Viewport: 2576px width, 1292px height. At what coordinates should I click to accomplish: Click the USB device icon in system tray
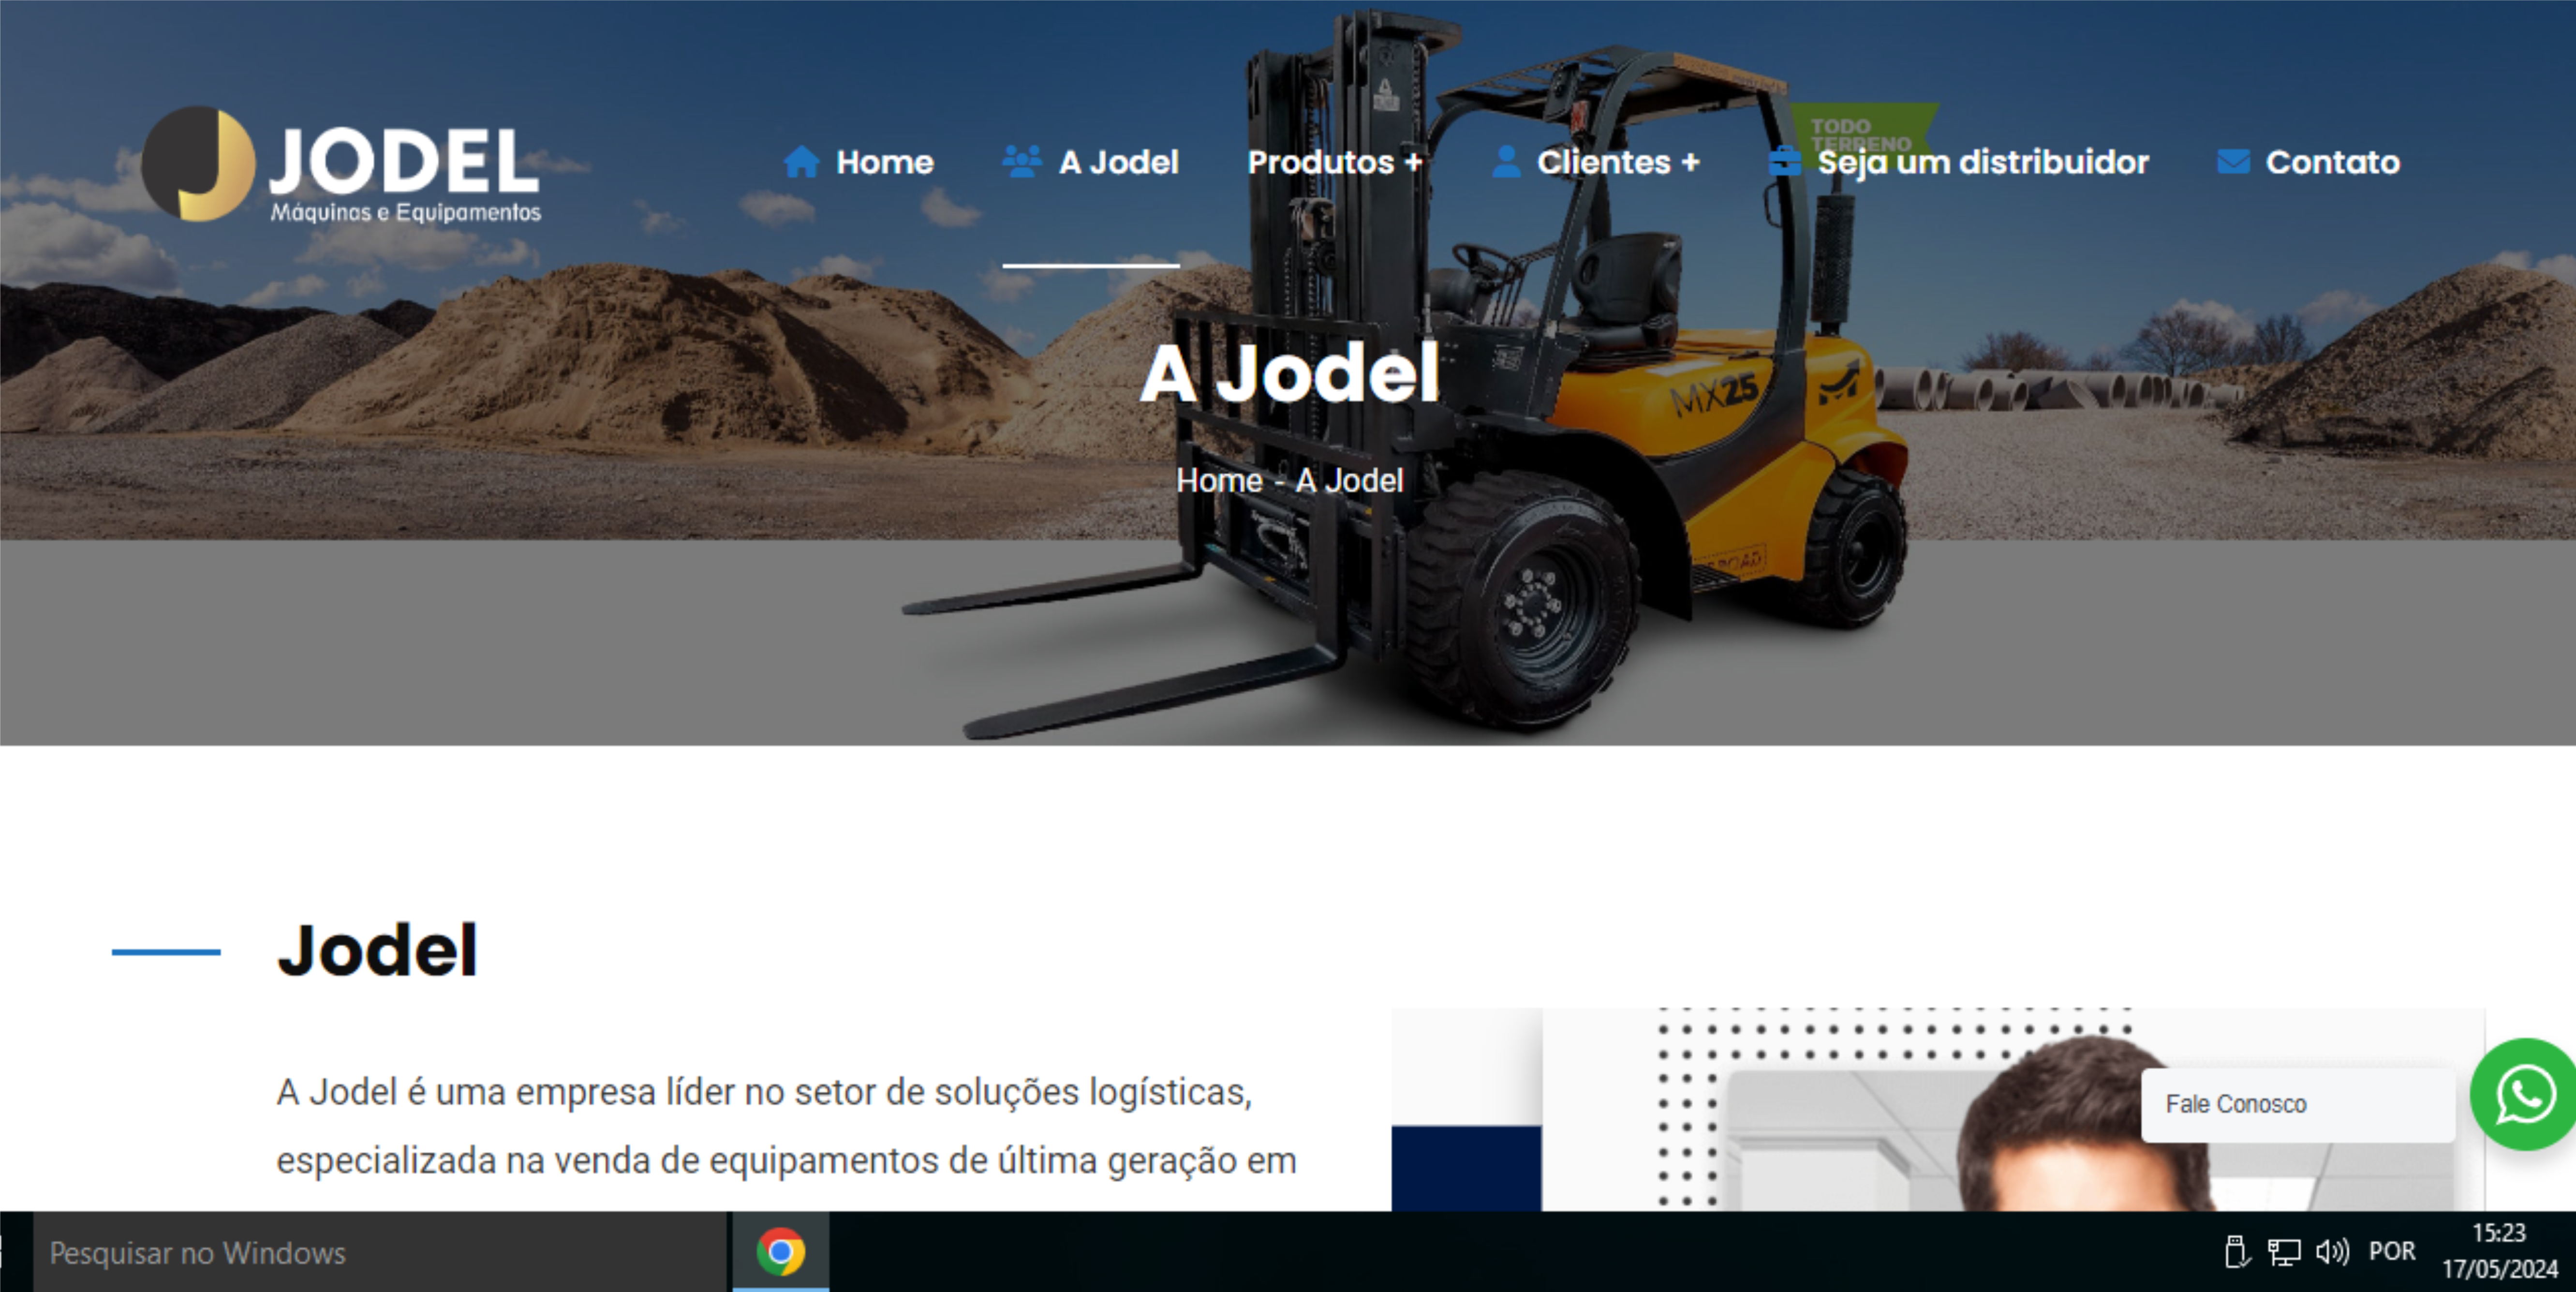(x=2237, y=1252)
